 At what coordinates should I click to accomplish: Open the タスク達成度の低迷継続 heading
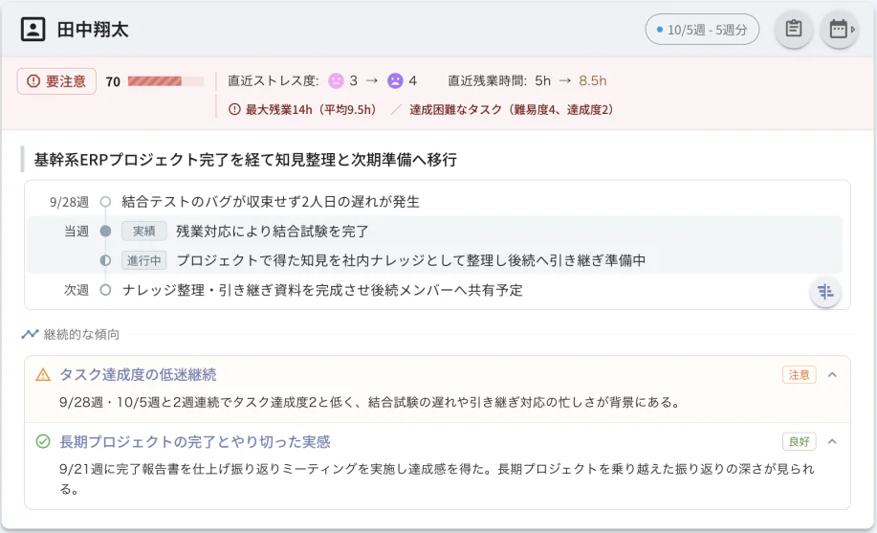(138, 374)
